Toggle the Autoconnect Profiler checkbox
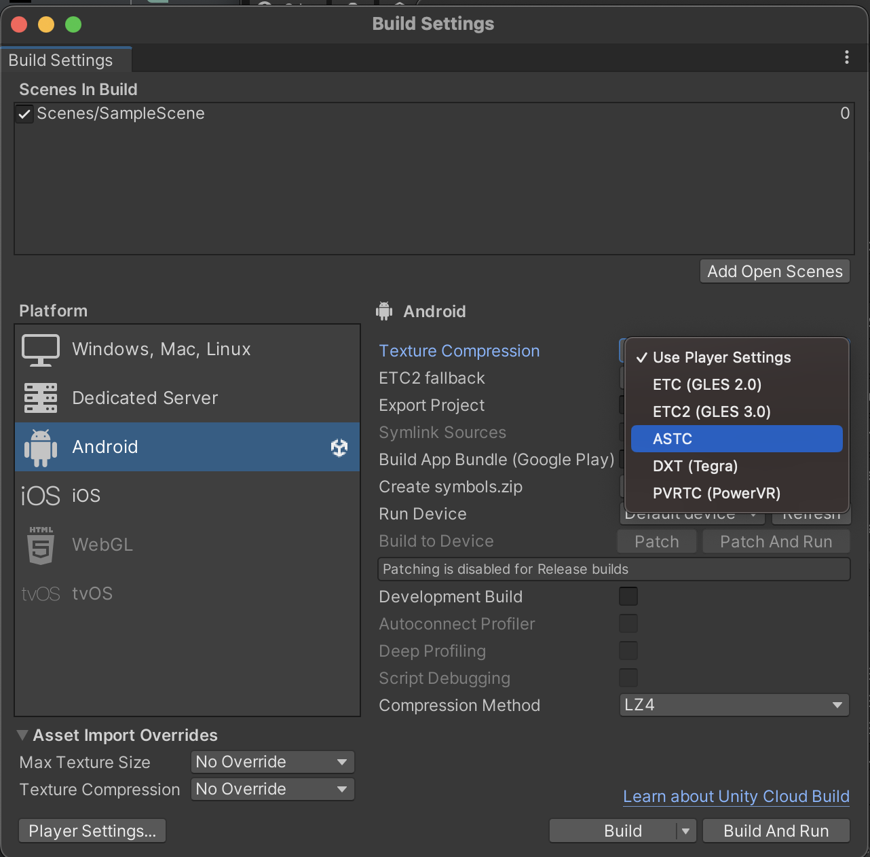This screenshot has height=857, width=870. click(628, 623)
